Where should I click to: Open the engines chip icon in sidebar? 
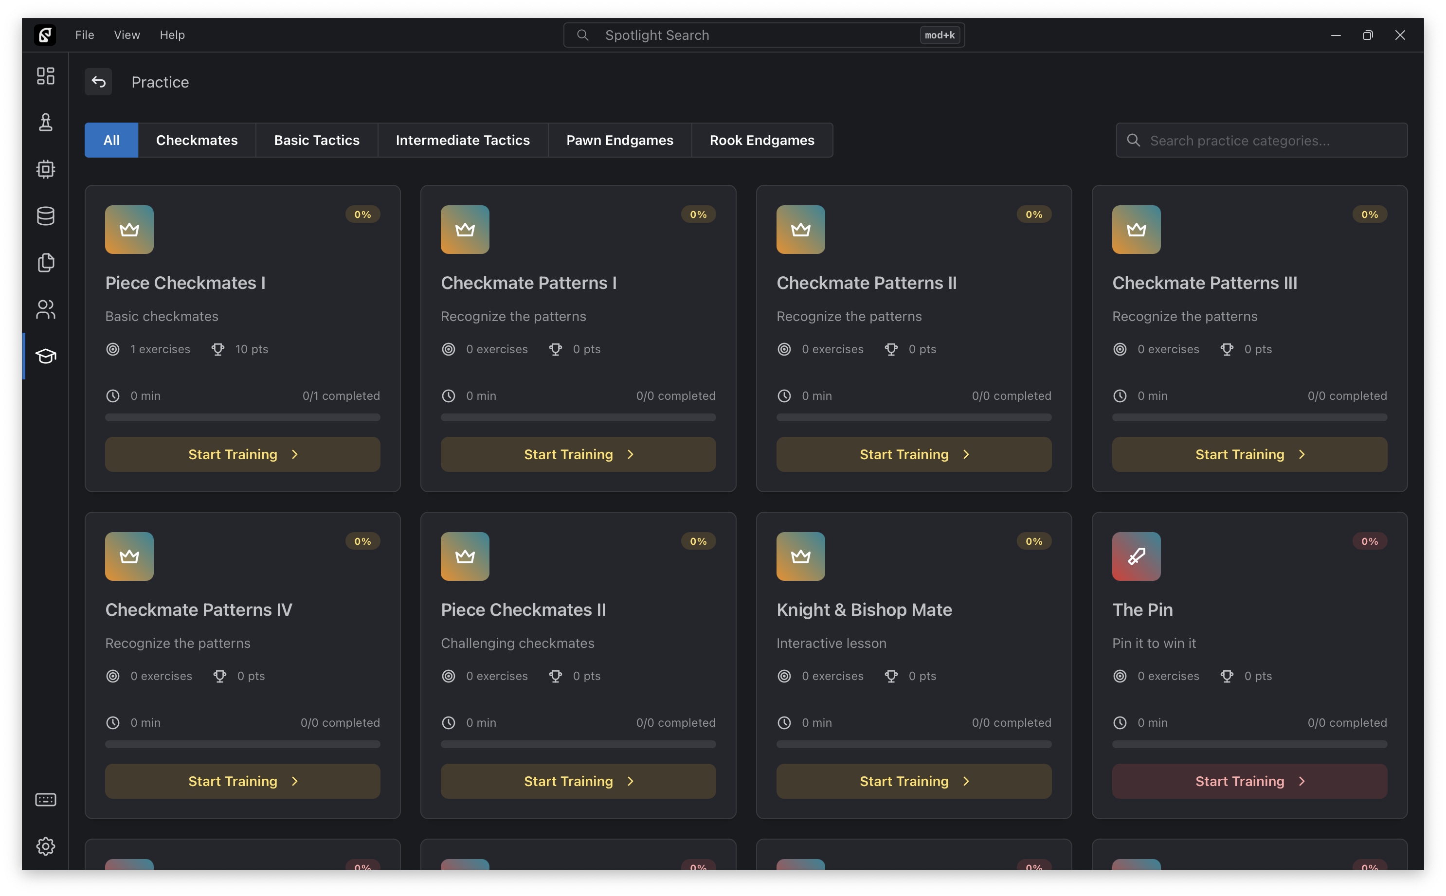point(46,169)
